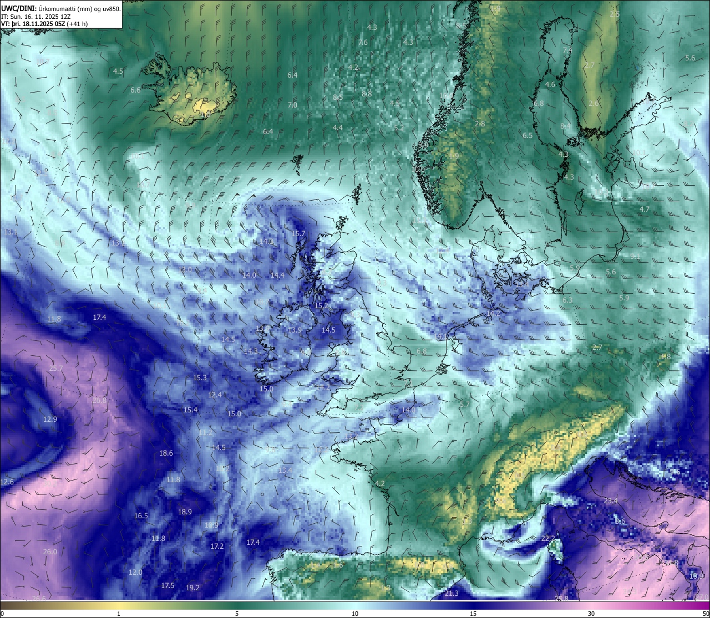Click the map value 12.6
Viewport: 710px width, 618px height.
pos(7,482)
